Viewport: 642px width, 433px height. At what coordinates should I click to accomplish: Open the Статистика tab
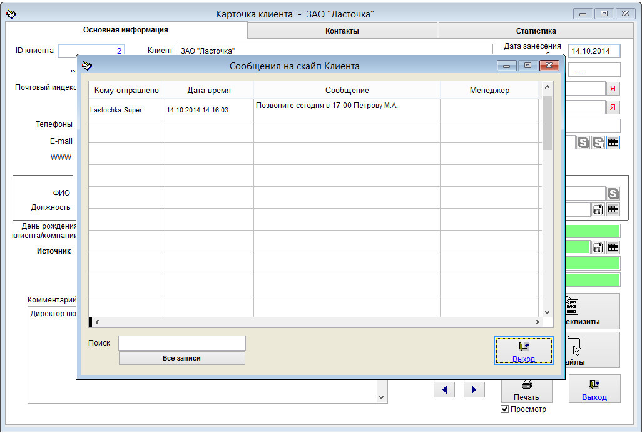tap(536, 31)
